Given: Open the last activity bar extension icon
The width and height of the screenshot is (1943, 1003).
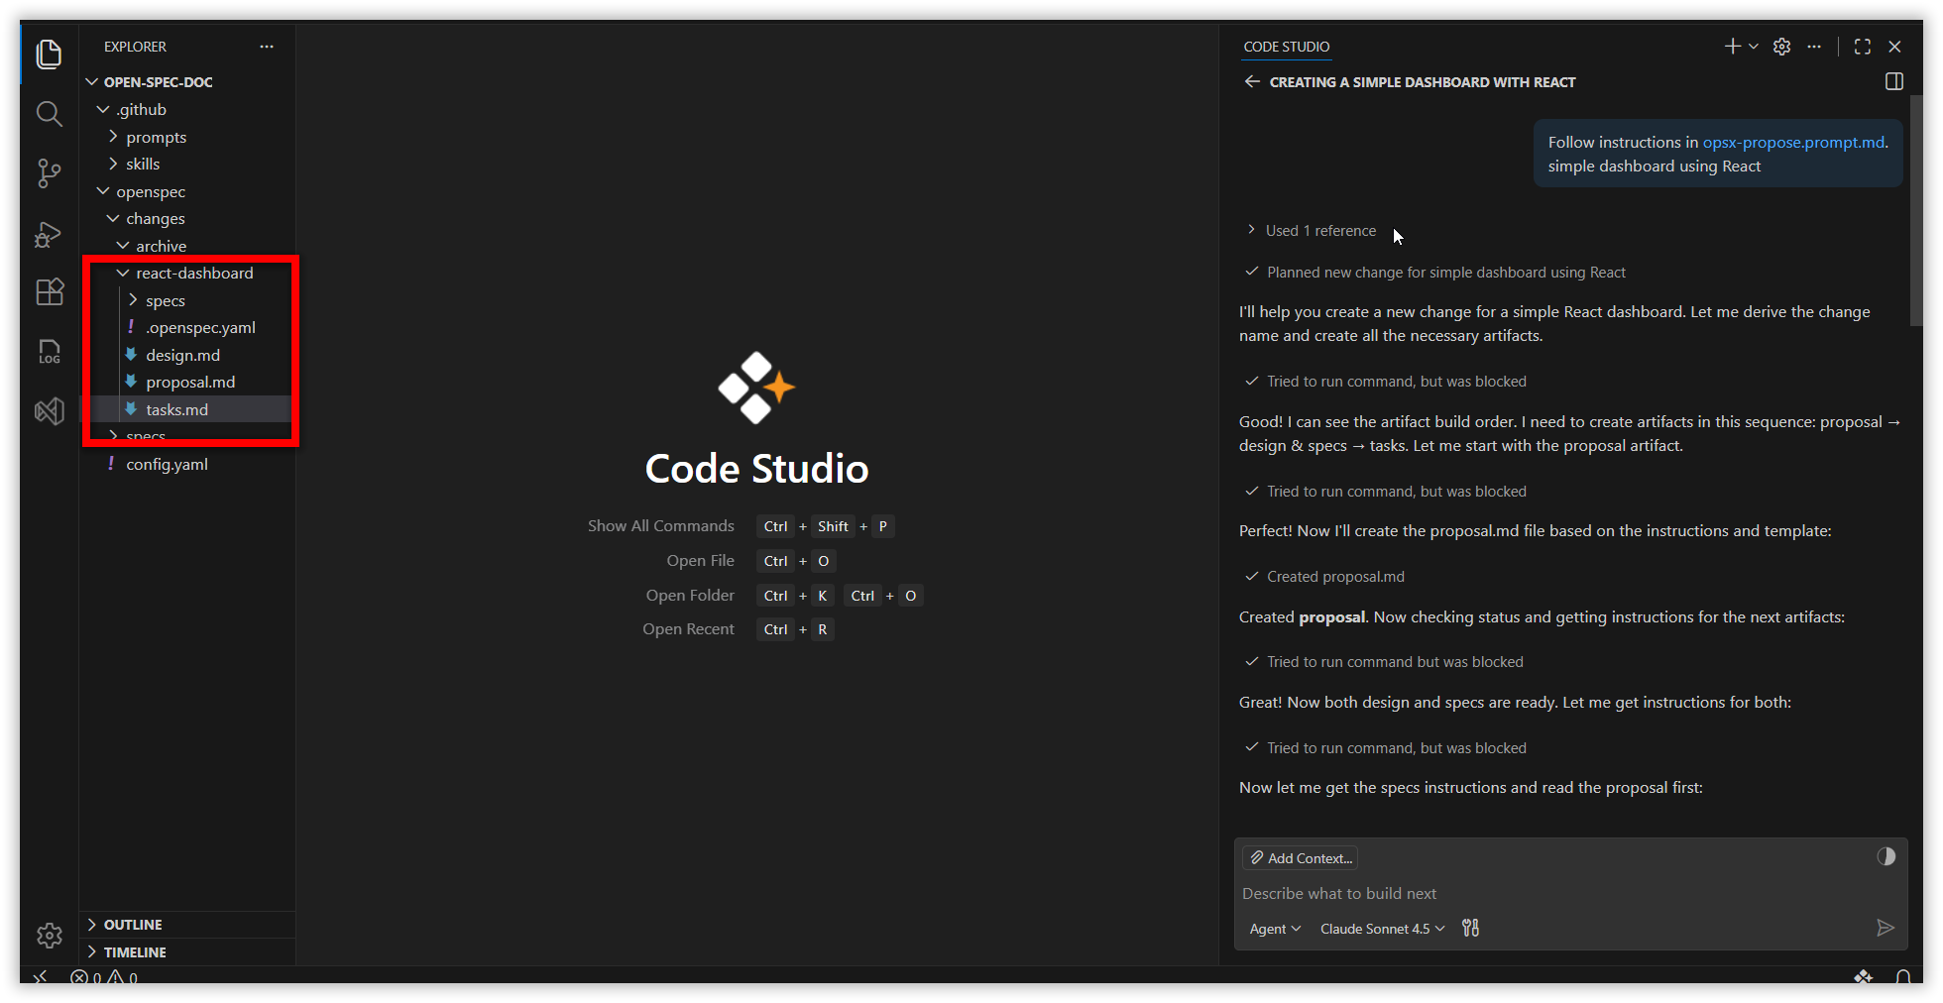Looking at the screenshot, I should [49, 410].
